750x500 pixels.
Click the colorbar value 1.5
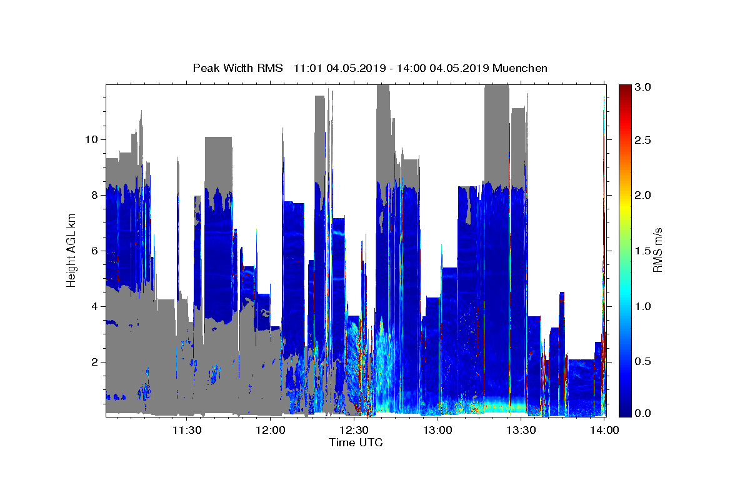643,251
